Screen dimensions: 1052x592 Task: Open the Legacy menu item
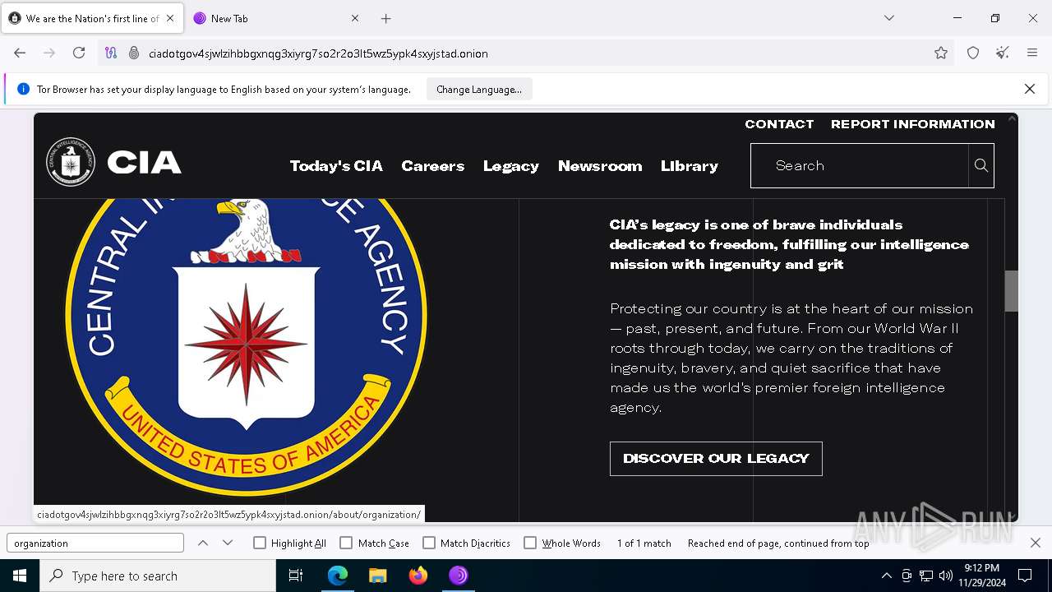pyautogui.click(x=511, y=166)
